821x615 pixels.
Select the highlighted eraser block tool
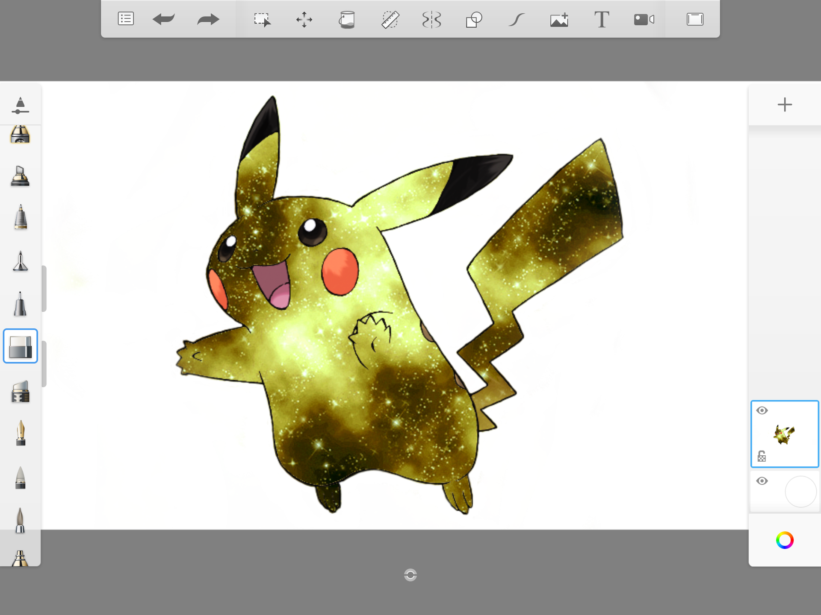20,346
